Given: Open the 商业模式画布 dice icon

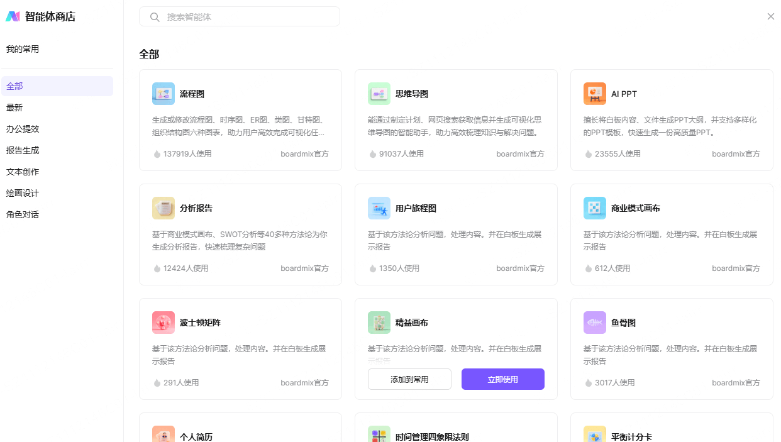Looking at the screenshot, I should click(595, 208).
